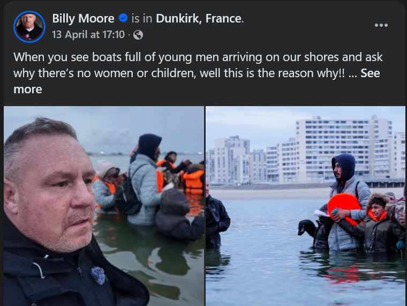The height and width of the screenshot is (306, 407).
Task: Open the Dunkirk, France location link
Action: tap(199, 18)
